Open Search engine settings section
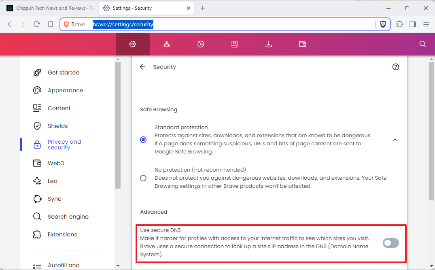Viewport: 435px width, 270px height. pos(67,217)
